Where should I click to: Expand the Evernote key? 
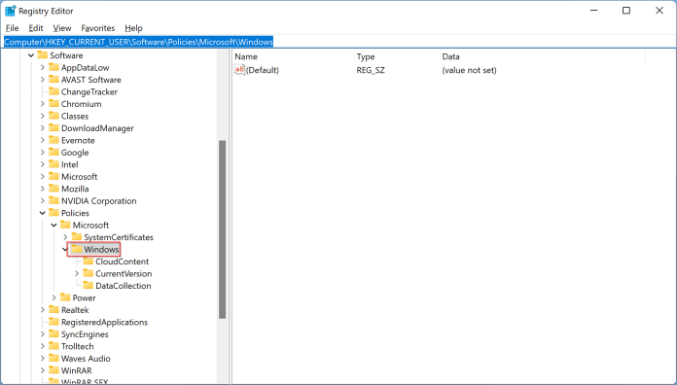coord(43,140)
